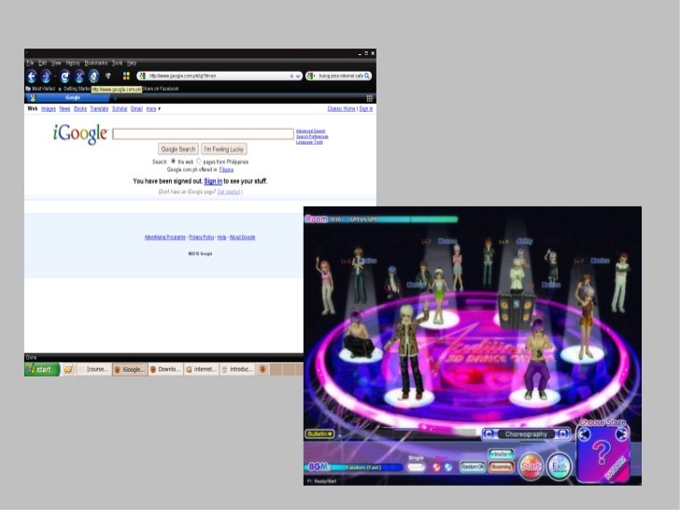Image resolution: width=680 pixels, height=510 pixels.
Task: Open the Privacy Policy footer link
Action: click(201, 237)
